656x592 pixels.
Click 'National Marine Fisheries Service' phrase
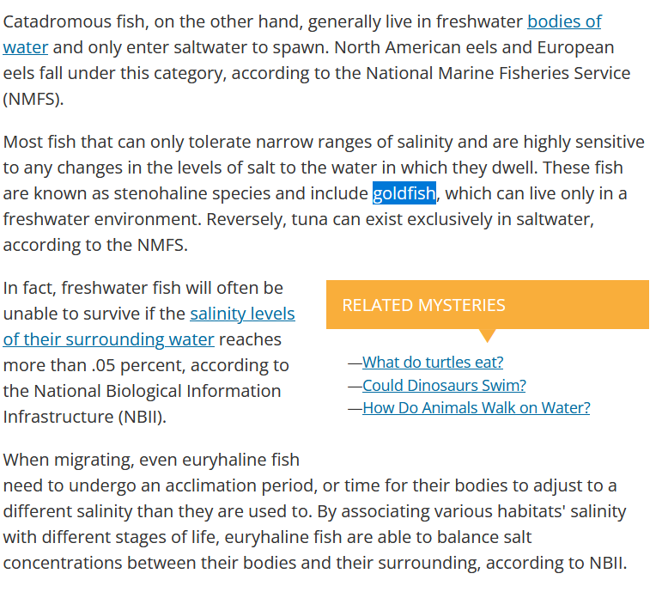[498, 73]
